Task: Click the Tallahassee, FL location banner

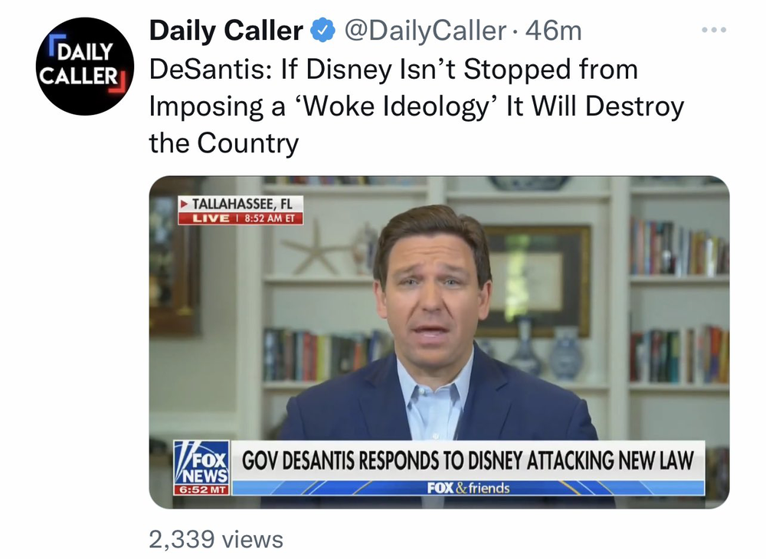Action: pos(241,203)
